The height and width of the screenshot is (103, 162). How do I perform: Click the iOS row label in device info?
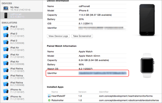click(x=49, y=23)
